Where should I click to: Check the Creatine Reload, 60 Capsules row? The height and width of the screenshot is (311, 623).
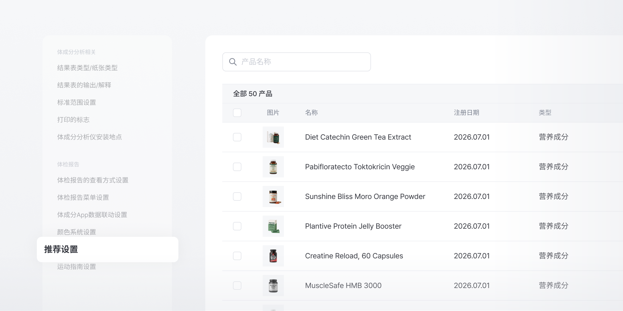click(237, 256)
